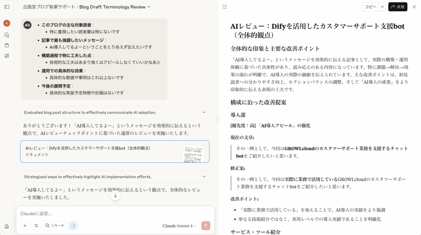Open the artifact table of contents icon
Image resolution: width=421 pixels, height=235 pixels.
click(x=224, y=7)
